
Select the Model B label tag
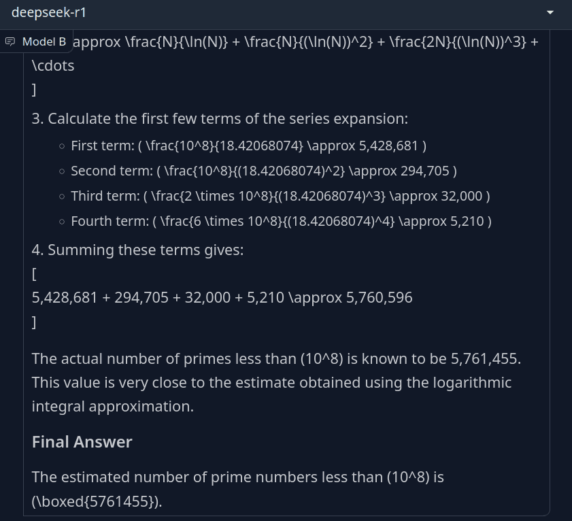pos(36,41)
